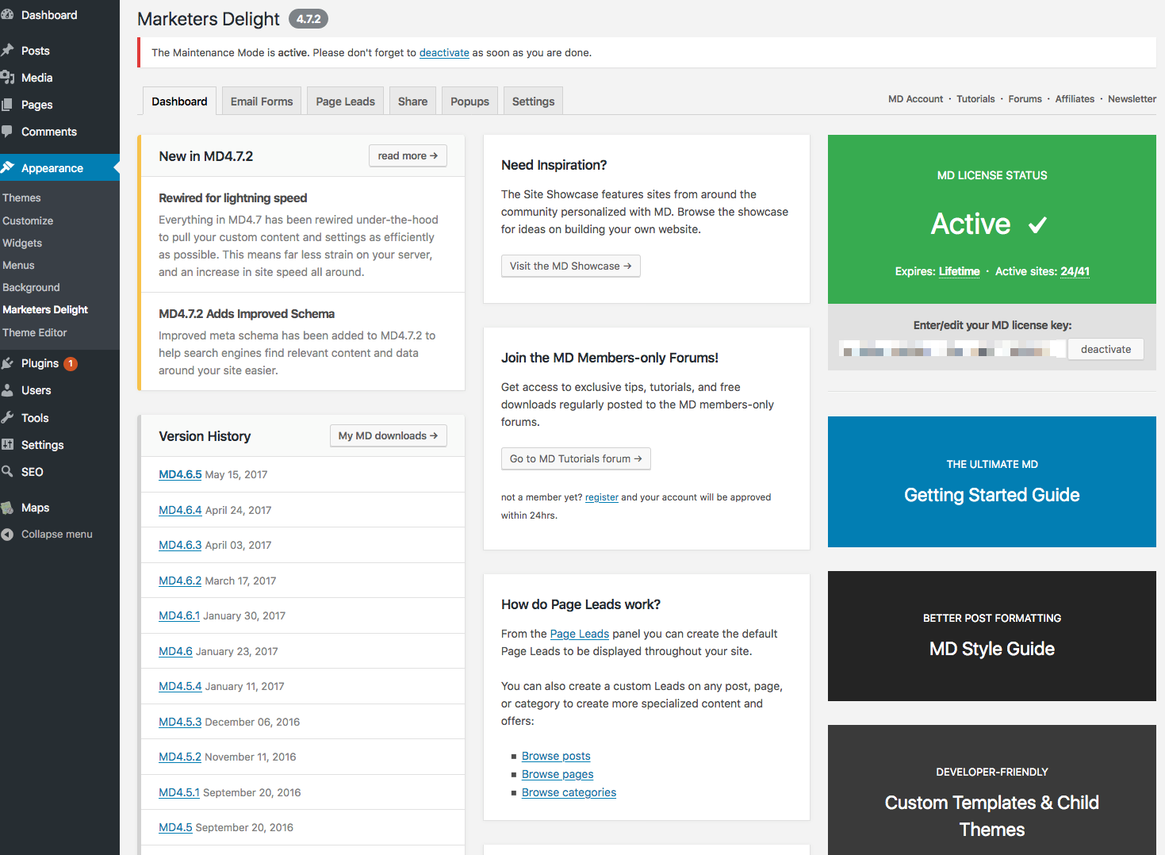
Task: Focus the MD license key field
Action: (952, 349)
